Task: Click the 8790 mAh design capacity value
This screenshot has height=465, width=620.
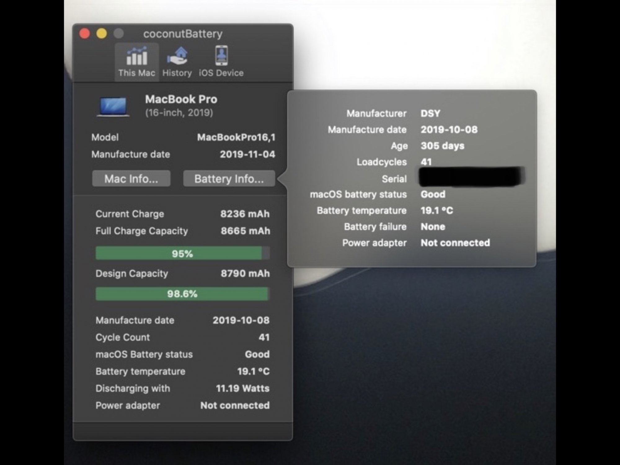Action: (245, 273)
